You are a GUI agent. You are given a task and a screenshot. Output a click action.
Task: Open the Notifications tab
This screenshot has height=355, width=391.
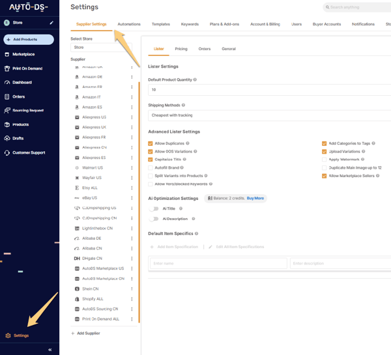pos(363,24)
